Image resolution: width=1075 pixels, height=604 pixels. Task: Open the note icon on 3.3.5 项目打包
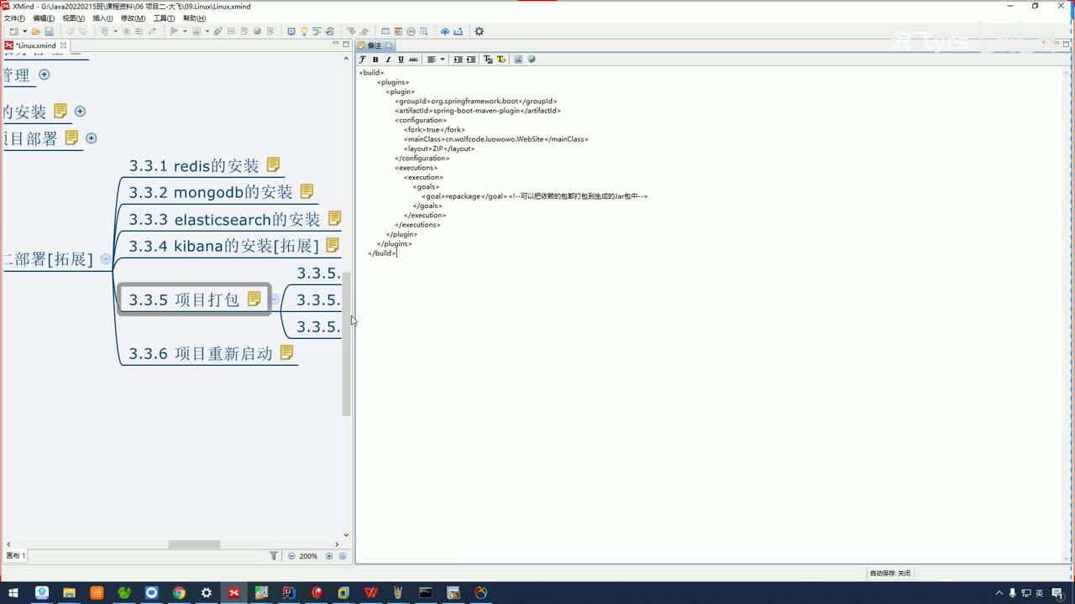pyautogui.click(x=254, y=299)
